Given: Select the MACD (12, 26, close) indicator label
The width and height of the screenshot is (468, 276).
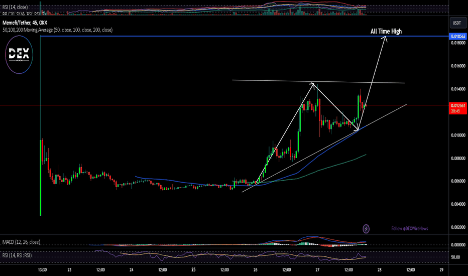Looking at the screenshot, I should (21, 242).
